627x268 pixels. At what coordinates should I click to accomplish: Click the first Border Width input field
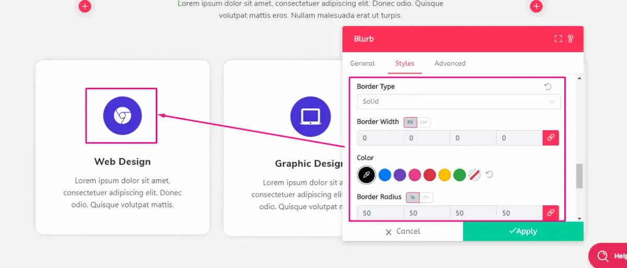point(380,138)
